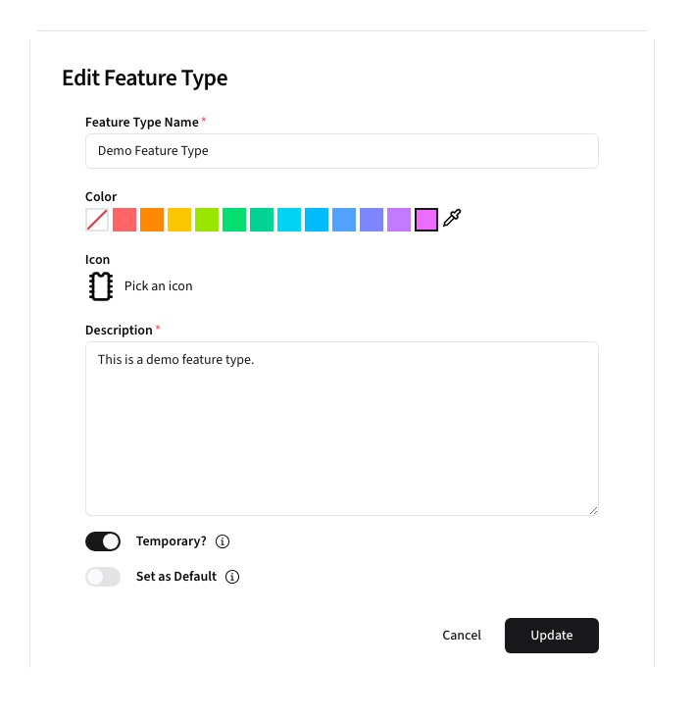696x719 pixels.
Task: Click the eyedropper color picker icon
Action: pos(452,219)
